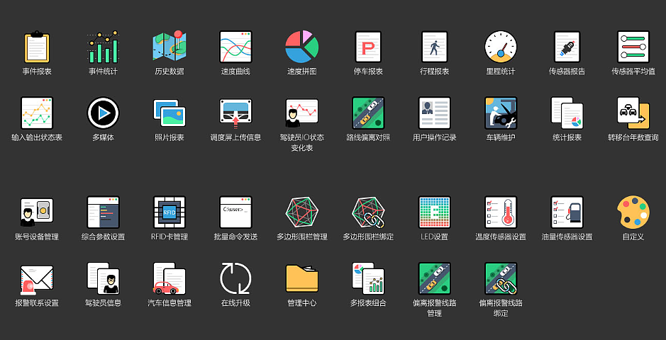Open the 报警联系设置 envelope icon
666x340 pixels.
(x=37, y=279)
